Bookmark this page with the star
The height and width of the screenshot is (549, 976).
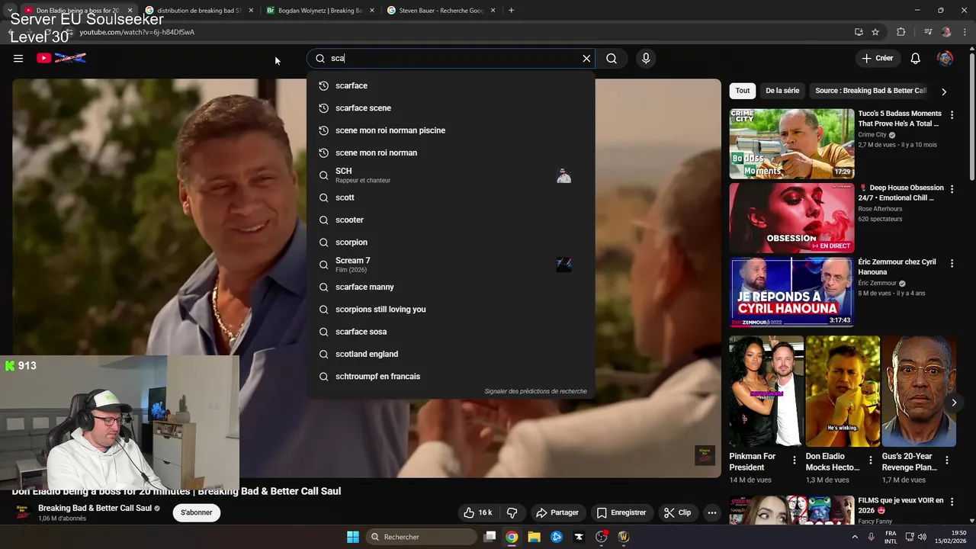875,32
